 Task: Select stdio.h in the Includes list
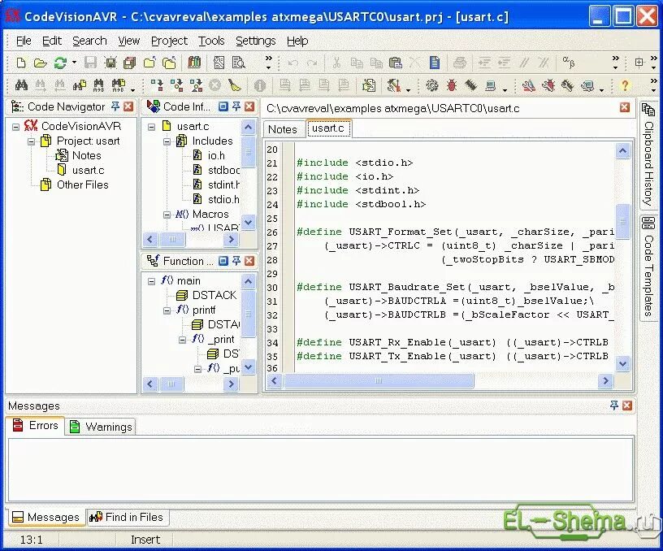point(223,199)
